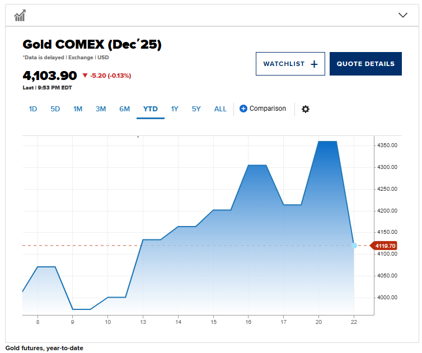
Task: Switch chart to 5Y range
Action: [x=196, y=109]
